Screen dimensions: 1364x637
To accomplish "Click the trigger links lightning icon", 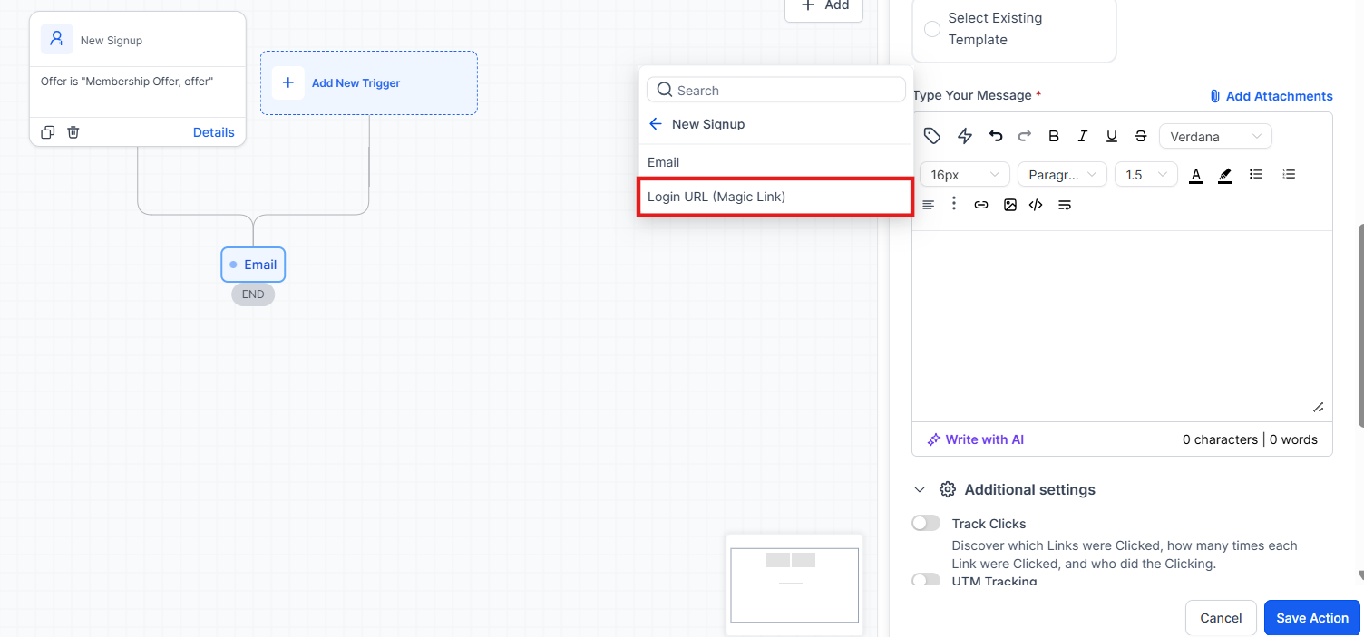I will point(965,136).
